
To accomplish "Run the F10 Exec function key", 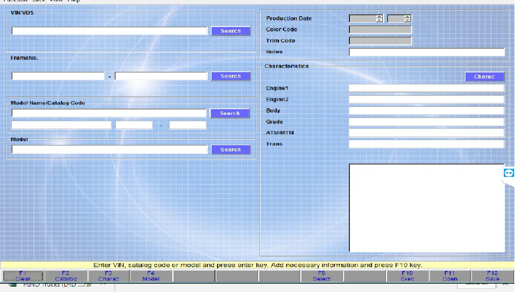I will (407, 276).
